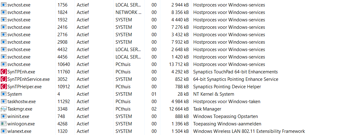Screen dimensions: 351x135
Task: Click memory value 852 kB
Action: point(182,79)
